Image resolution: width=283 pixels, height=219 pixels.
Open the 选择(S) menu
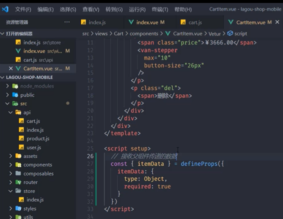(x=68, y=9)
